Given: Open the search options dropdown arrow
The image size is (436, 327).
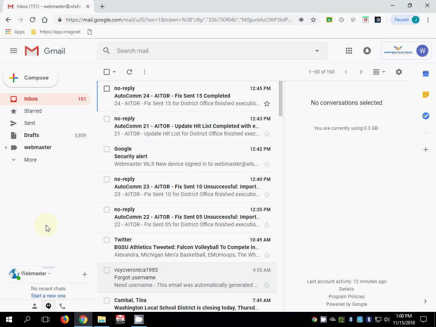Looking at the screenshot, I should coord(317,50).
